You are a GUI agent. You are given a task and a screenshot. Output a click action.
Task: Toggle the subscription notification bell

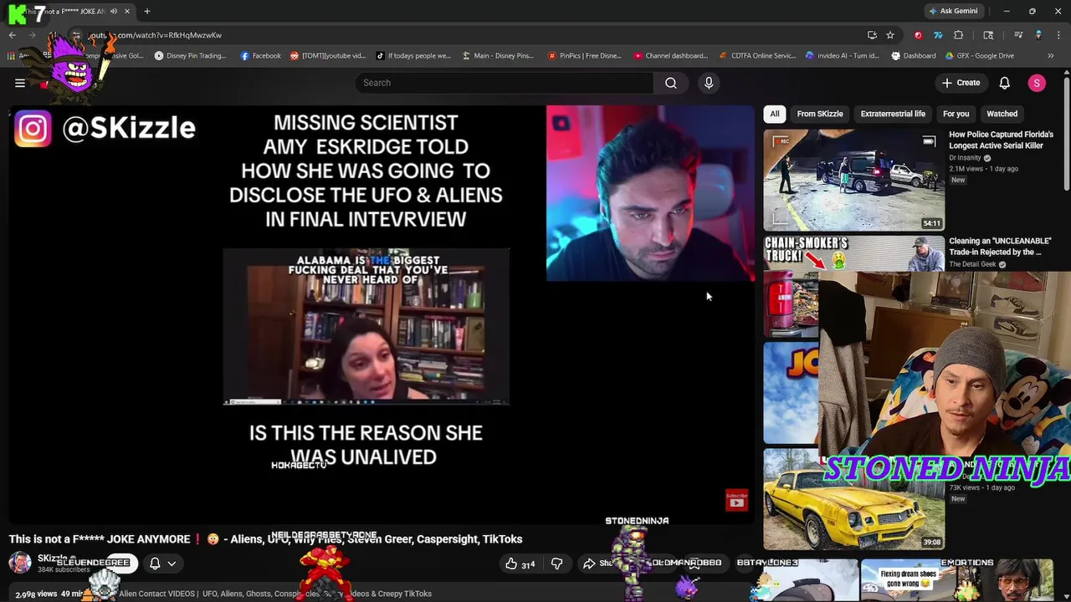tap(155, 564)
